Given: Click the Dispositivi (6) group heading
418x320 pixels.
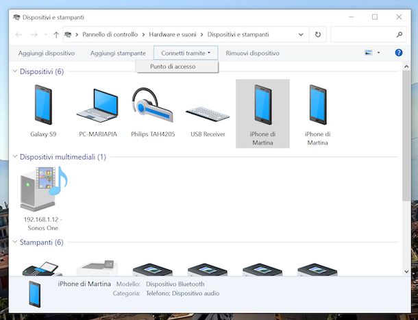Looking at the screenshot, I should click(42, 71).
